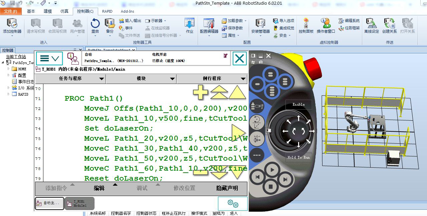
Task: Expand the HOME tree node
Action: pos(9,69)
